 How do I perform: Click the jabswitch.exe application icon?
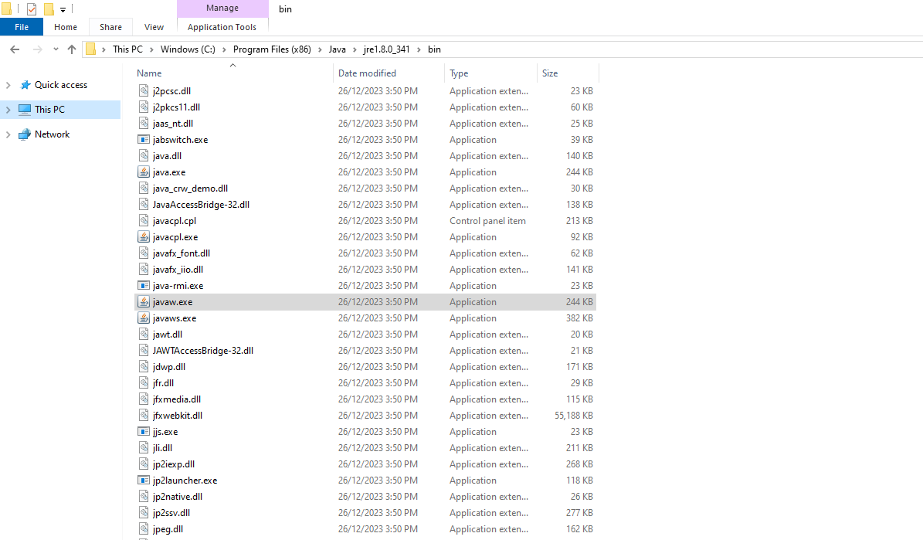pyautogui.click(x=143, y=140)
